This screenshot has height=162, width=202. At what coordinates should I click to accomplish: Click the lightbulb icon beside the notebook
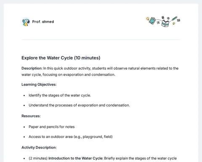147,19
